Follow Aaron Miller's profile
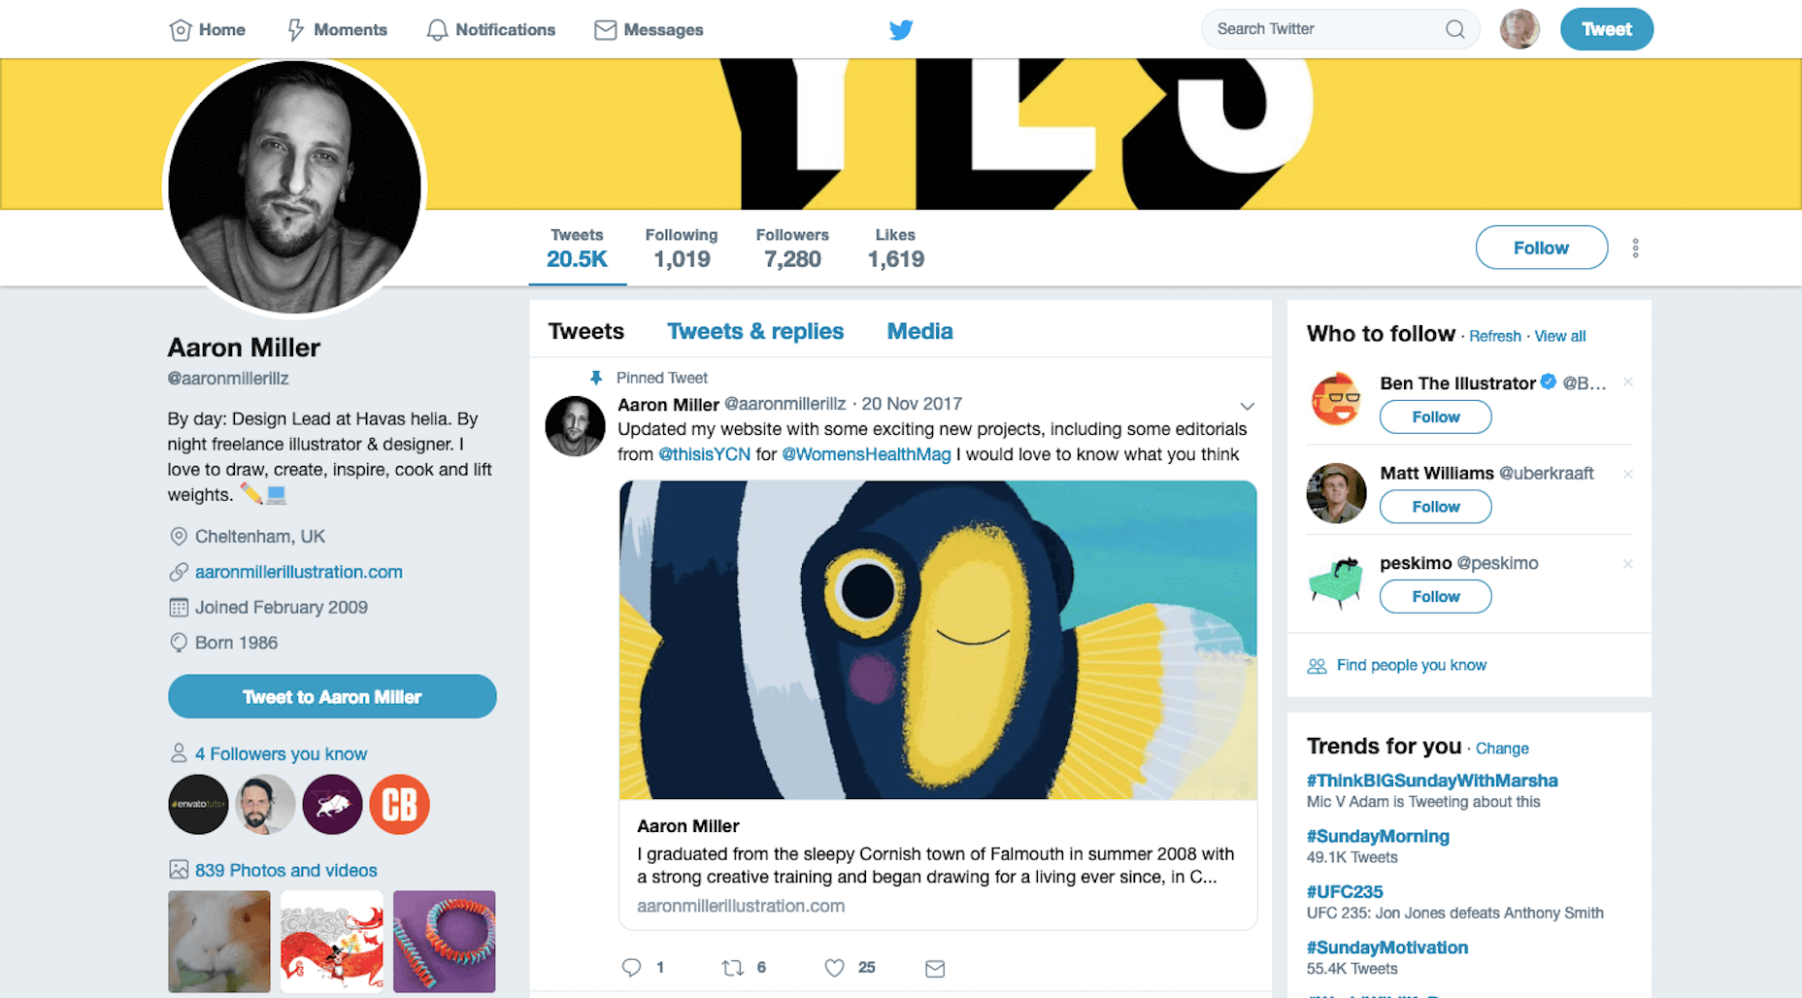This screenshot has height=998, width=1802. point(1541,248)
